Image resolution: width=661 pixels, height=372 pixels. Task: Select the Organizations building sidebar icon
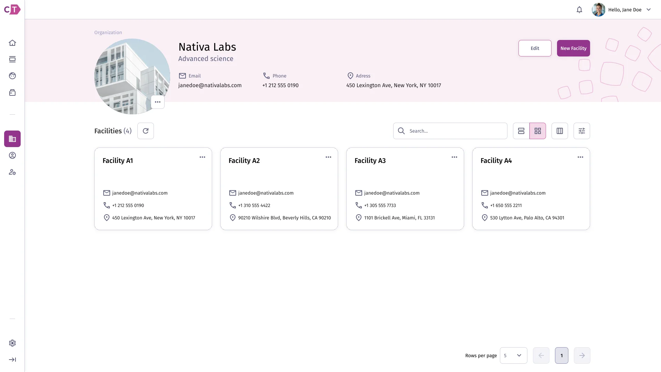tap(12, 139)
